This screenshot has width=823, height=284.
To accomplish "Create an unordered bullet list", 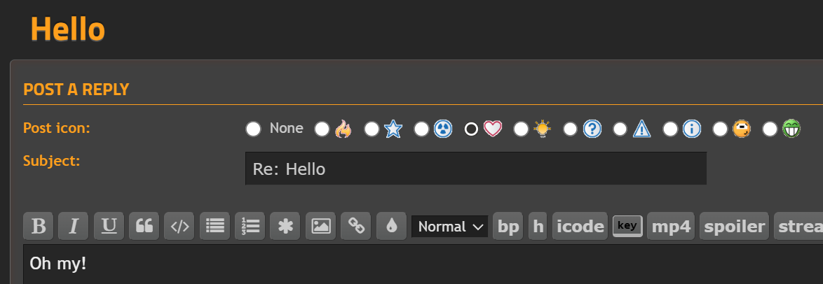I will tap(215, 226).
